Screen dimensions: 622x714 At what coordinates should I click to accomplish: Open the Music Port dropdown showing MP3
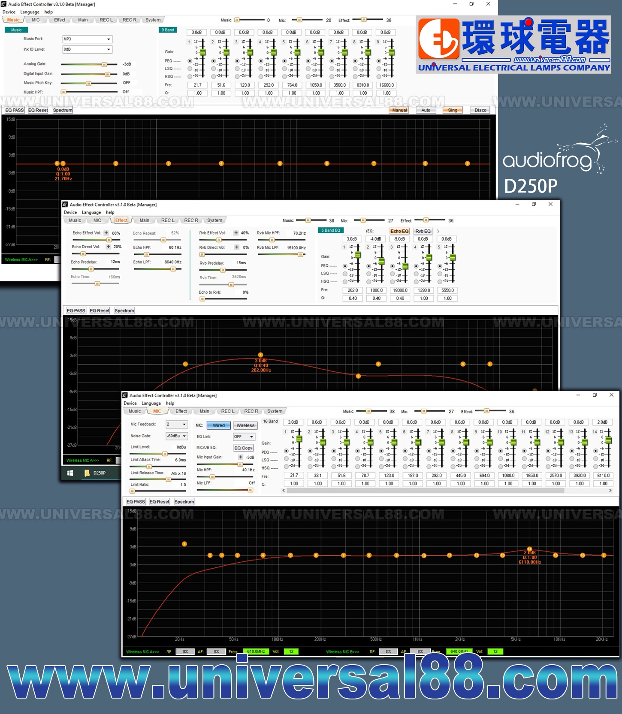(87, 39)
